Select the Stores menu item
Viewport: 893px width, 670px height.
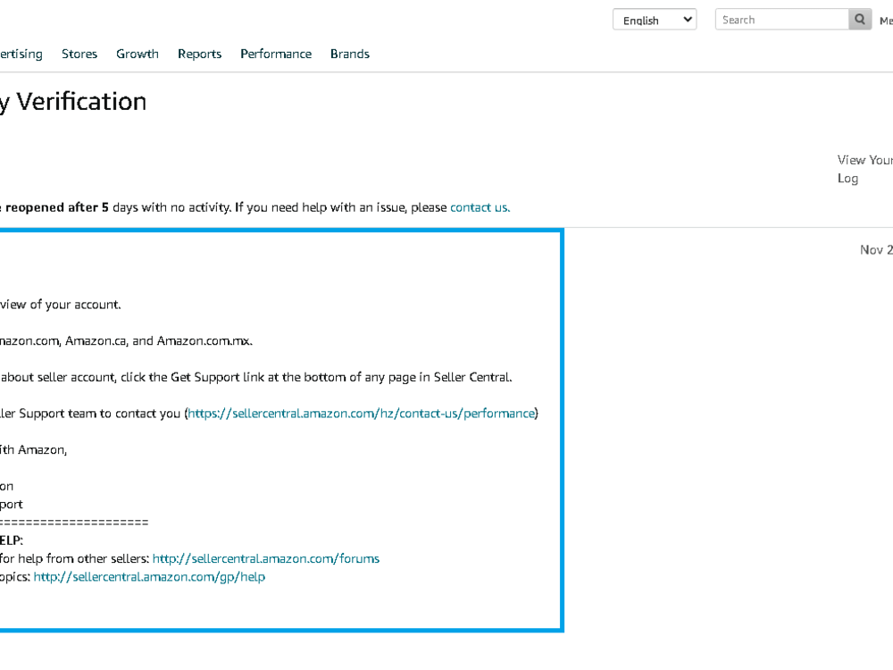pyautogui.click(x=79, y=54)
